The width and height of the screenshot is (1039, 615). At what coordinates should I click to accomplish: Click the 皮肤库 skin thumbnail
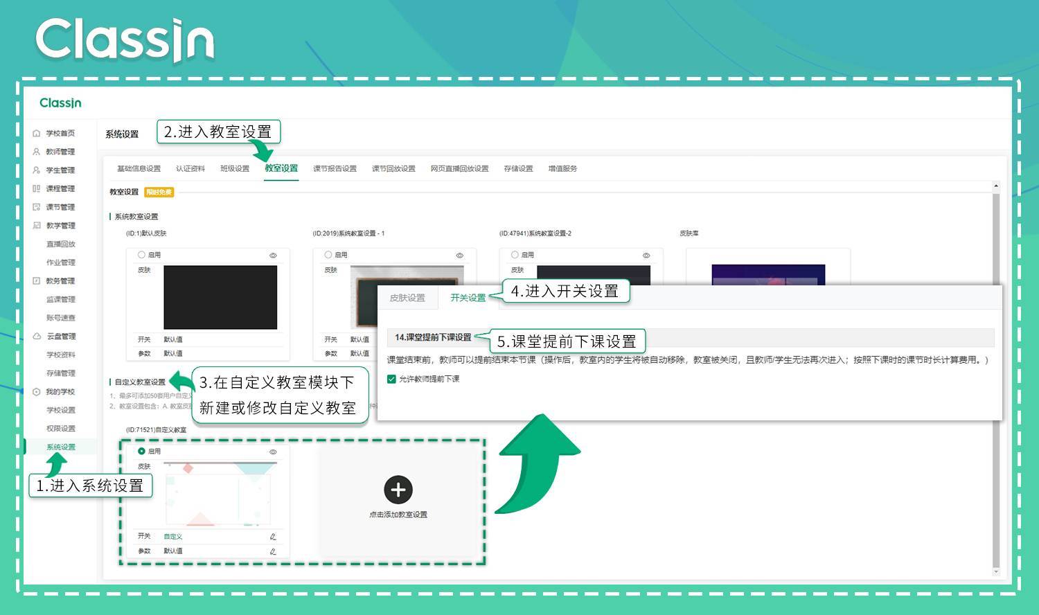pos(768,275)
